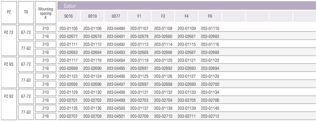Click part number 203-01119

[139, 60]
